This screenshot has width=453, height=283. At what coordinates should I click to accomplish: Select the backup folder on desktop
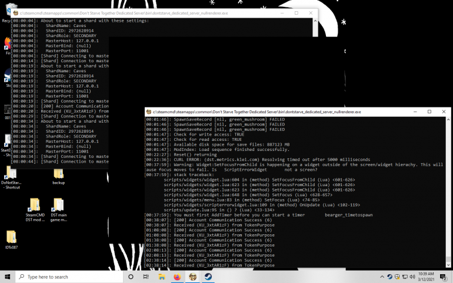58,176
